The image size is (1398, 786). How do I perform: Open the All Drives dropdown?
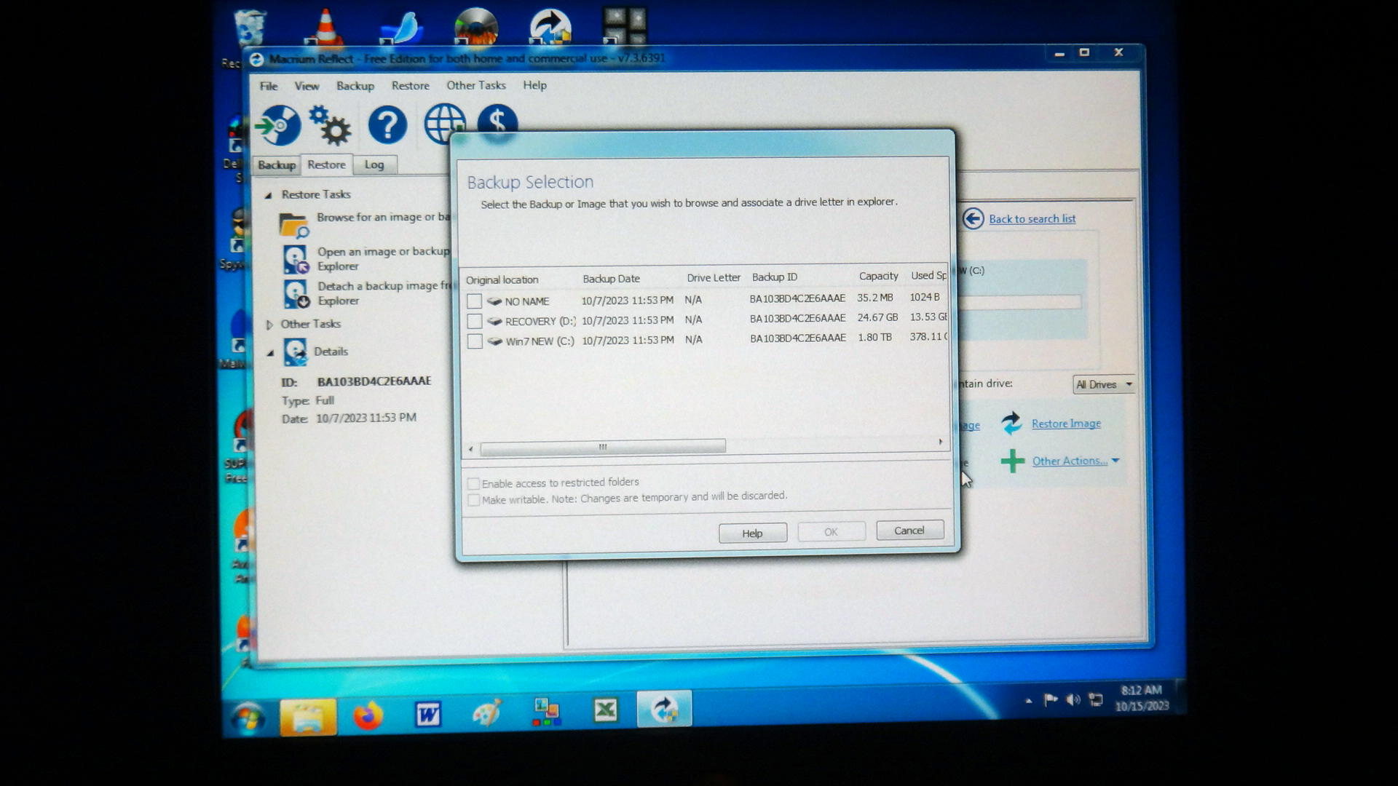pyautogui.click(x=1103, y=384)
